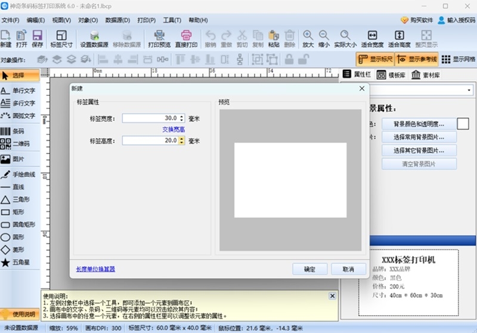Open the properties panel dropdown
The height and width of the screenshot is (333, 477).
(x=469, y=90)
